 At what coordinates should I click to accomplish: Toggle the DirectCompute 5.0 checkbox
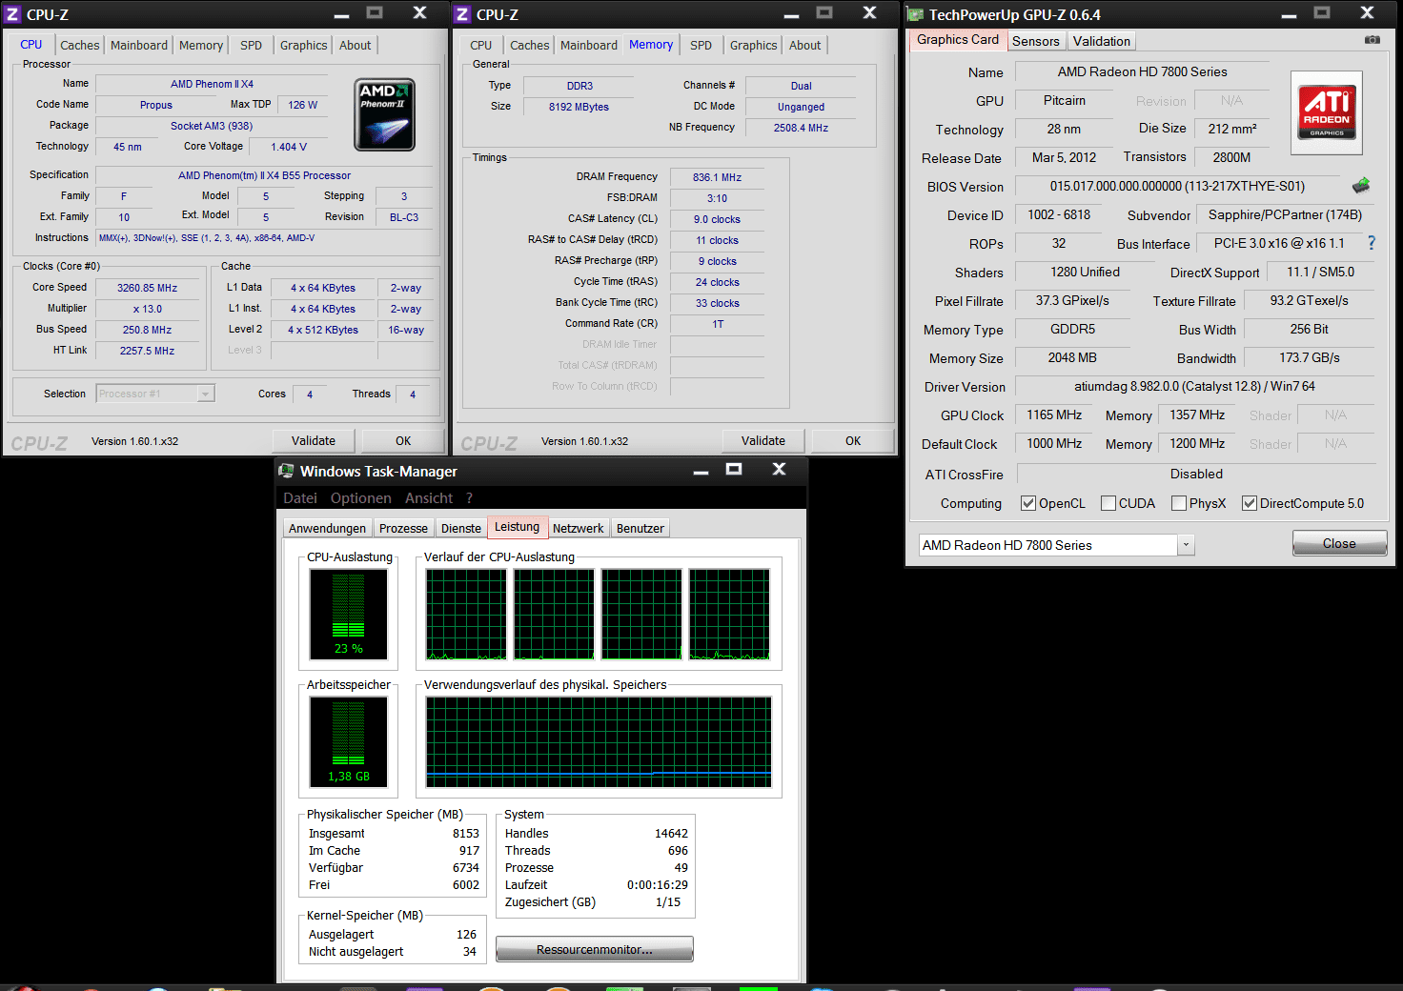(1250, 503)
